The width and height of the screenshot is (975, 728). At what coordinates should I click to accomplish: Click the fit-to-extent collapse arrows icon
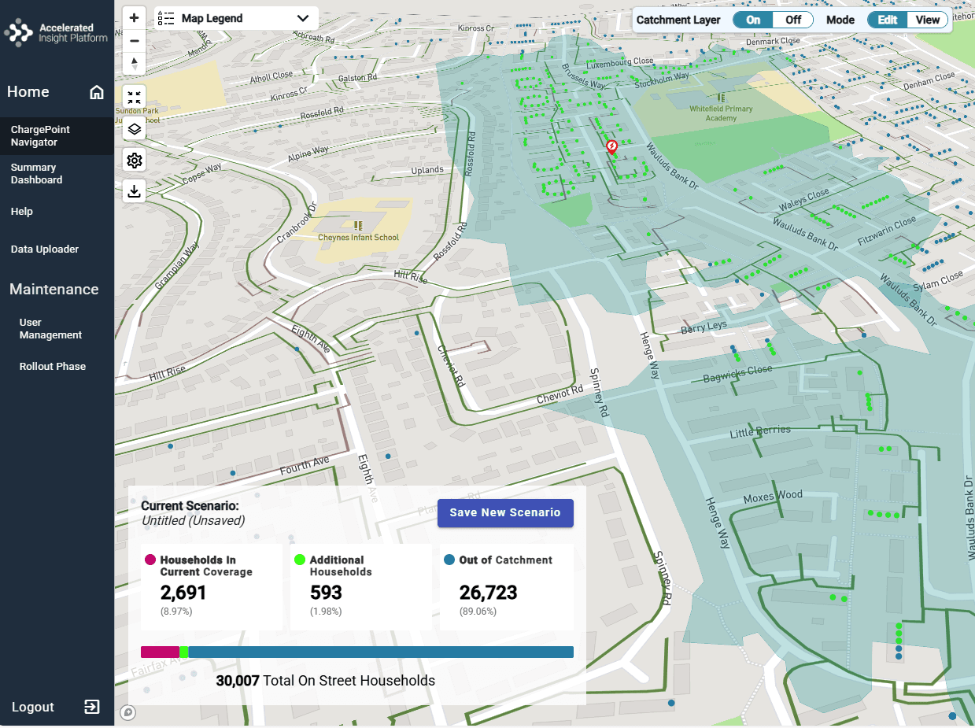coord(135,98)
